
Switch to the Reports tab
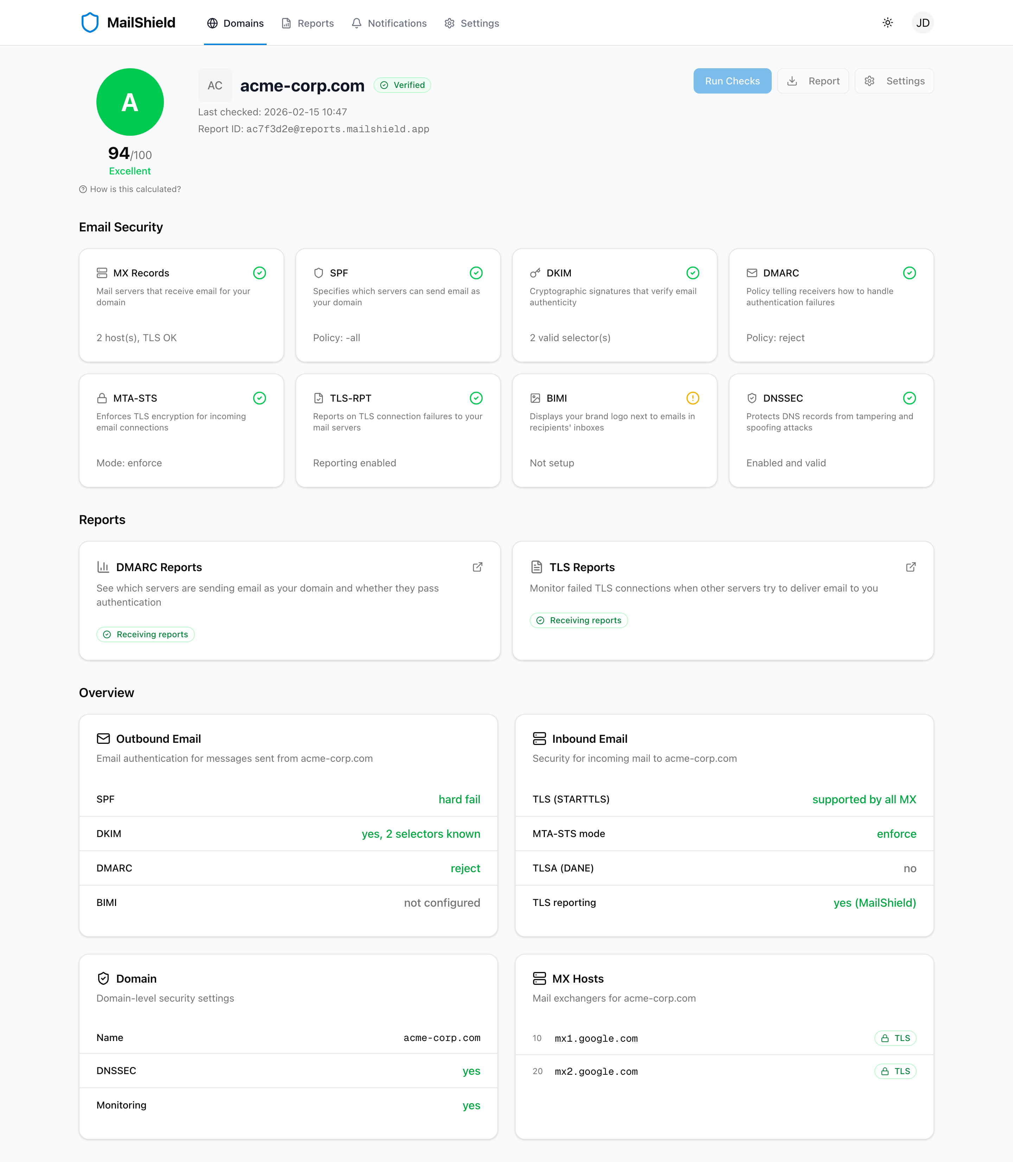(x=307, y=23)
